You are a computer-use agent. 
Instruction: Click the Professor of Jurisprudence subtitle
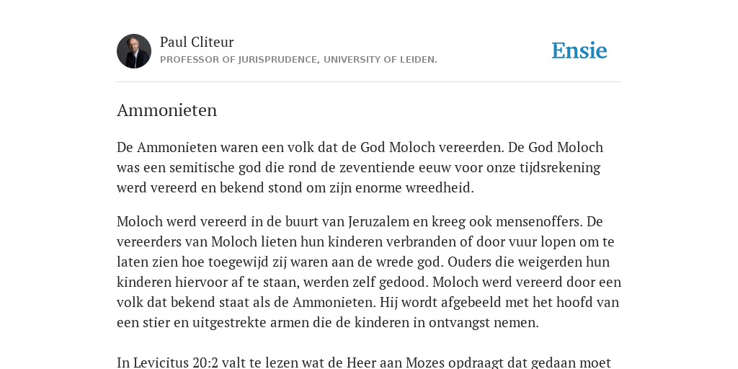click(298, 60)
